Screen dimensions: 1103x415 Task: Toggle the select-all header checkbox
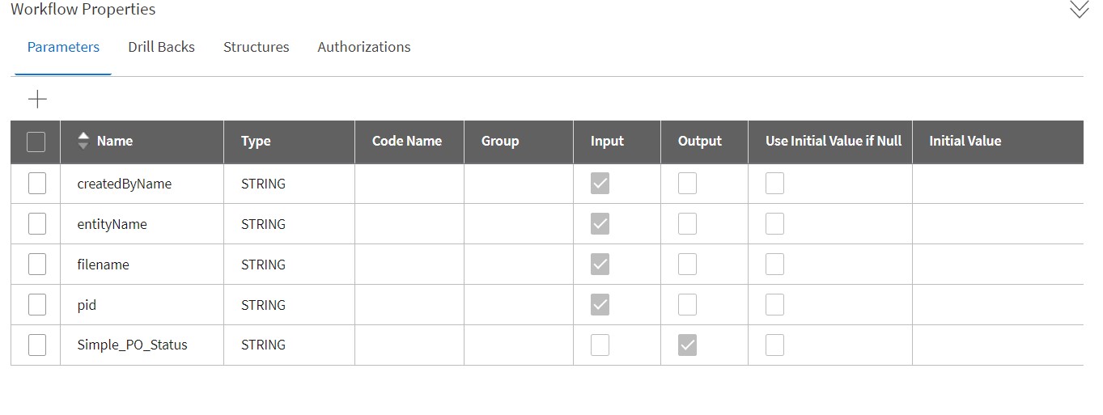(x=36, y=142)
